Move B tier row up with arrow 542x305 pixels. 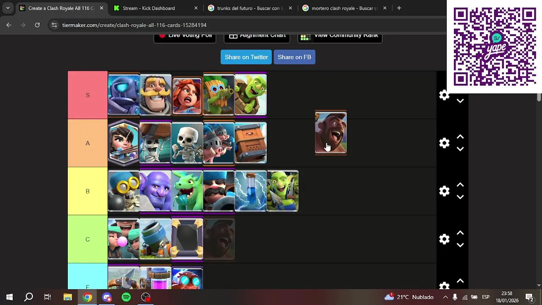point(460,185)
